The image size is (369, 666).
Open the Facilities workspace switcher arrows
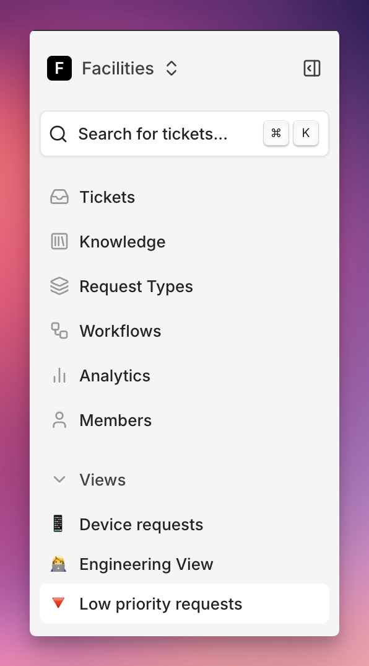pos(171,68)
